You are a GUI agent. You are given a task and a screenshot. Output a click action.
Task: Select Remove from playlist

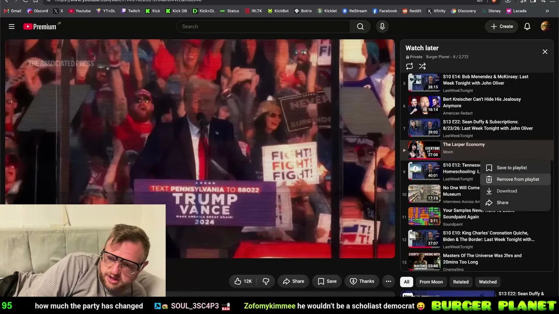[x=515, y=179]
